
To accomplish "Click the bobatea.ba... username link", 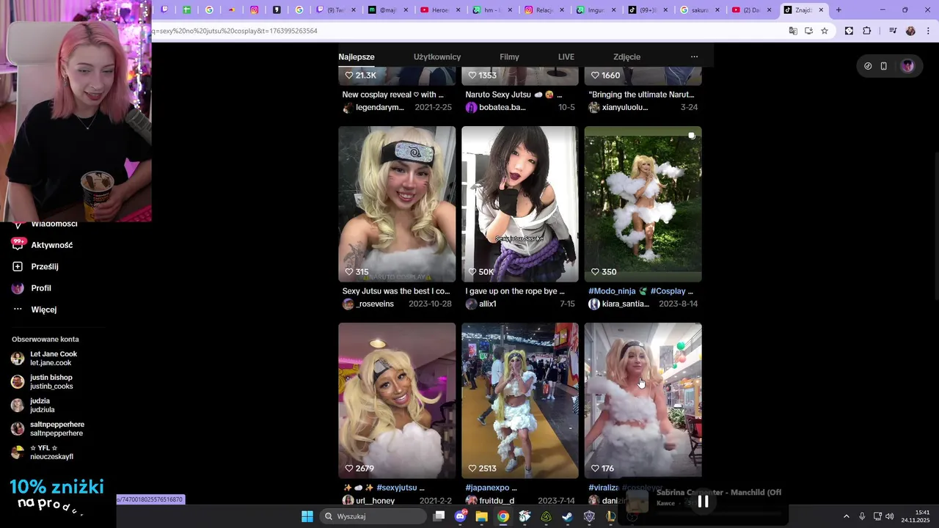I will pos(503,107).
